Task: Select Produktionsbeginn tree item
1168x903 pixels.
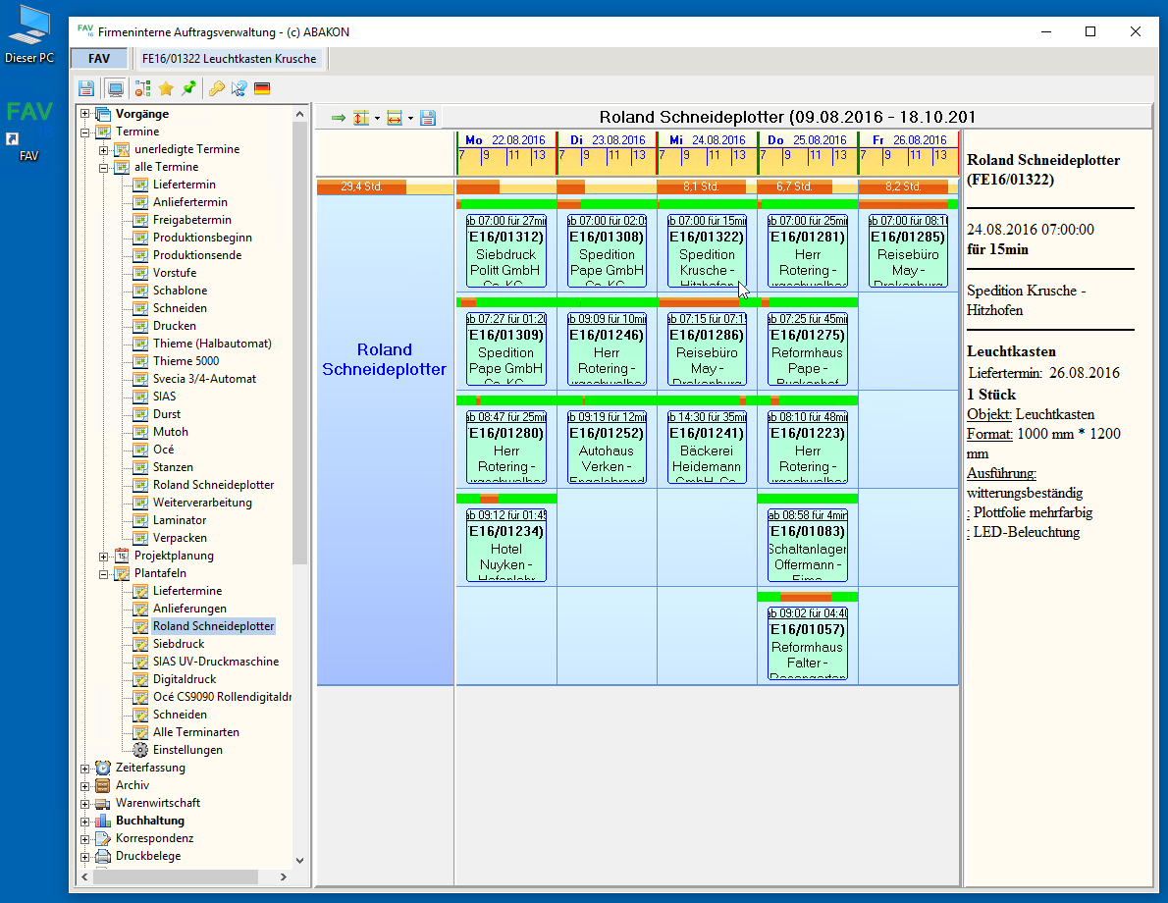Action: click(x=202, y=238)
